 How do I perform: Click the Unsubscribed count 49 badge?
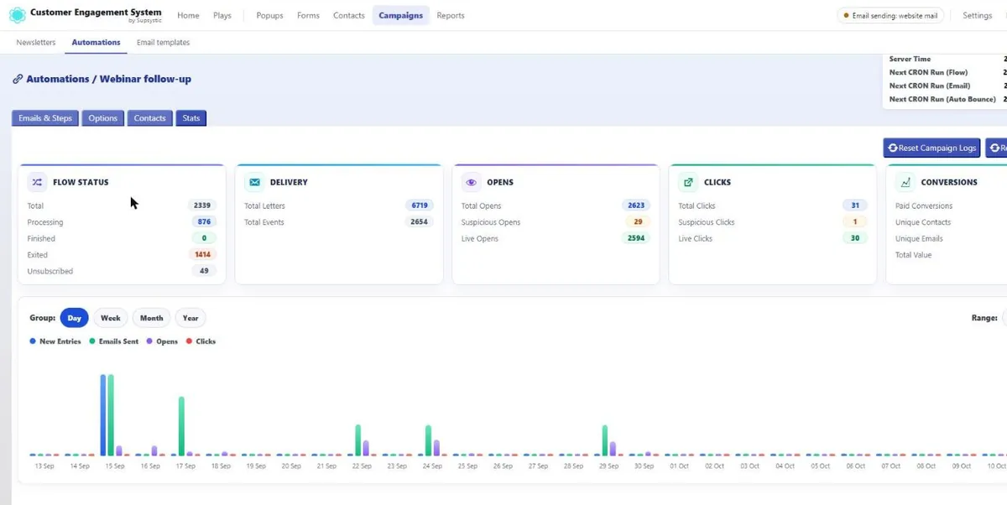pos(204,271)
